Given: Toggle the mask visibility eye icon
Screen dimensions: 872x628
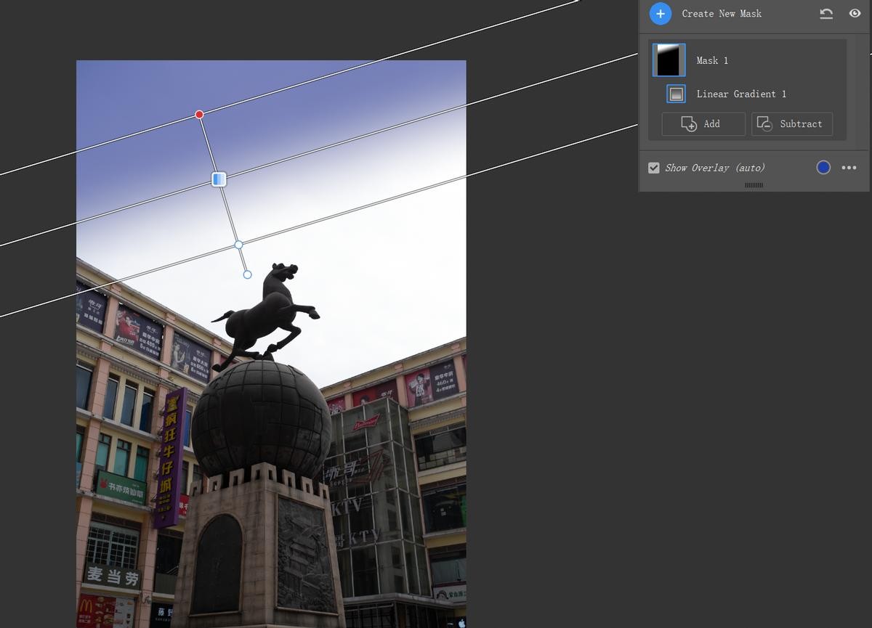Looking at the screenshot, I should 855,14.
